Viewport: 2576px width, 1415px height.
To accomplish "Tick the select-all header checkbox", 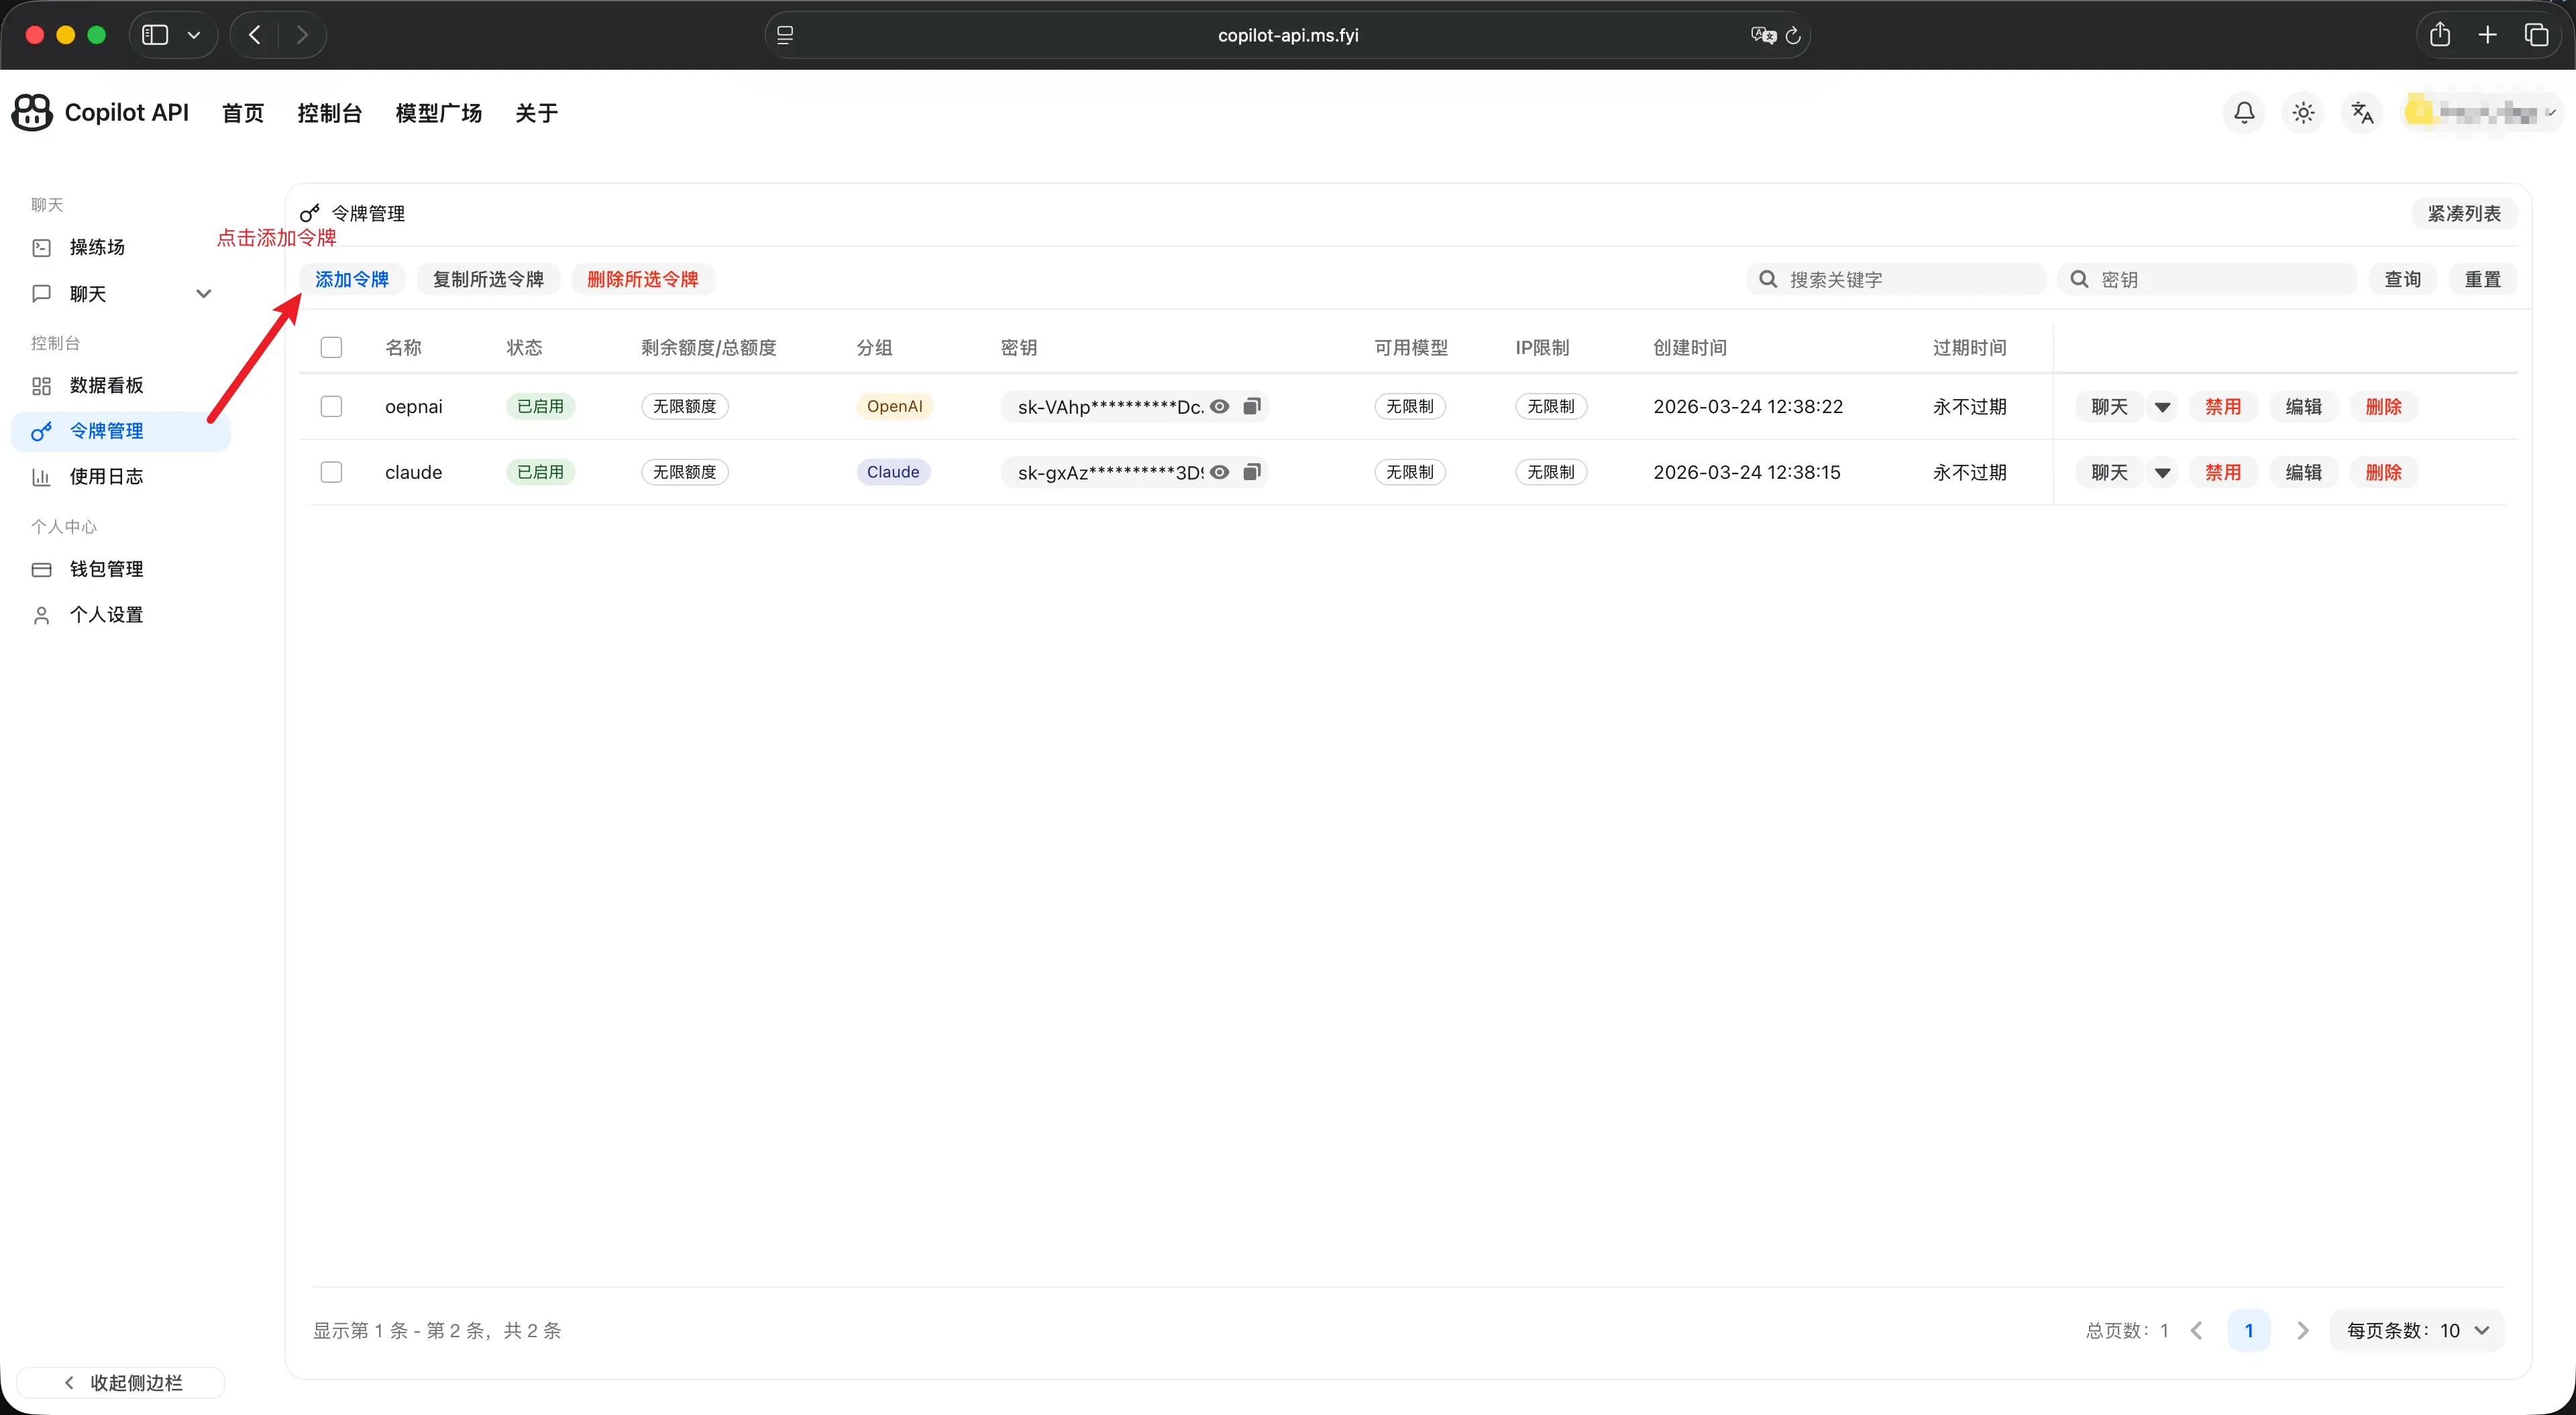I will point(331,347).
